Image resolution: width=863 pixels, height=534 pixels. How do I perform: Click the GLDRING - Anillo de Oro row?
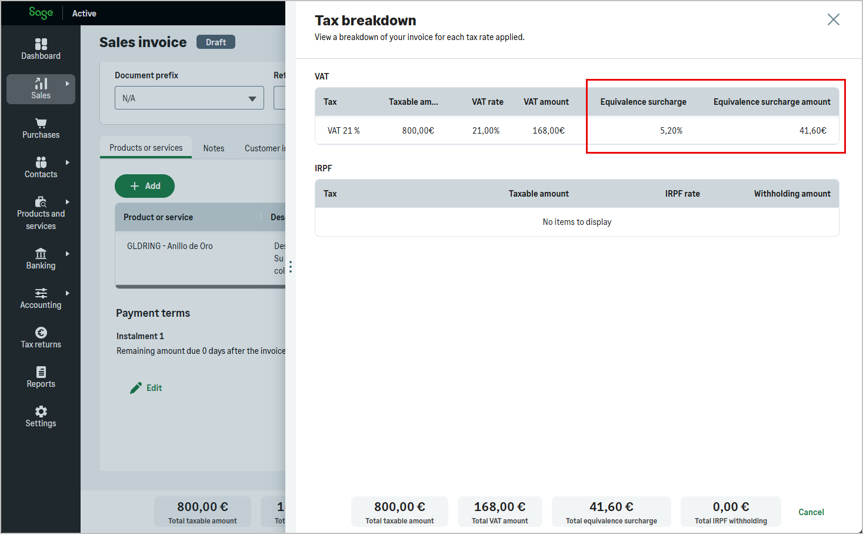pyautogui.click(x=200, y=258)
